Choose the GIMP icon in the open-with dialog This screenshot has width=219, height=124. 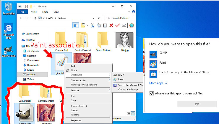tap(153, 54)
